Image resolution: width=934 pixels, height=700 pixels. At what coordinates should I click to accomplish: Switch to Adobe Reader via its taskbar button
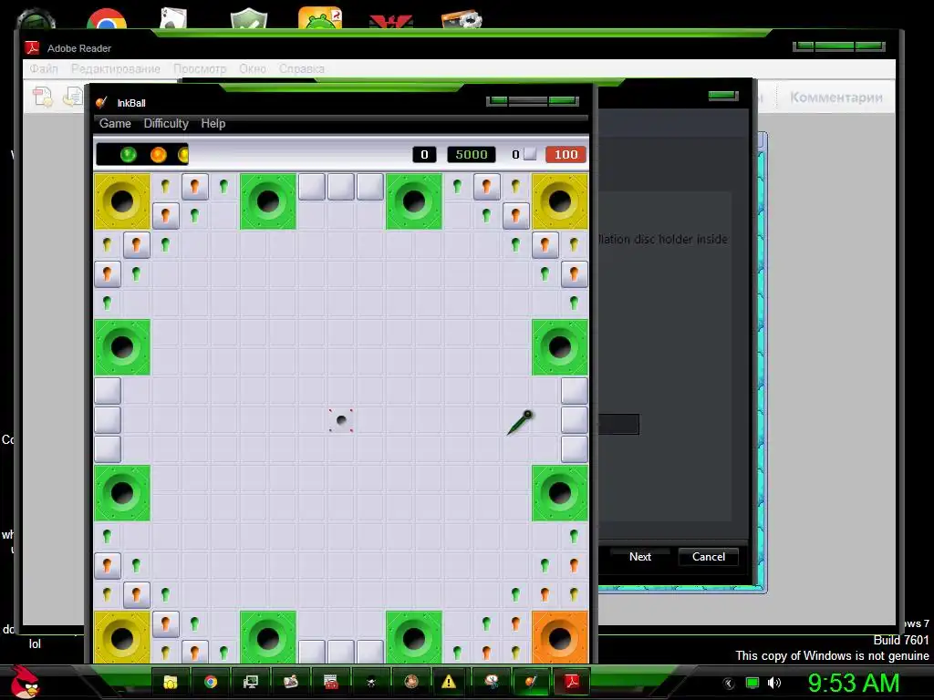pyautogui.click(x=571, y=682)
